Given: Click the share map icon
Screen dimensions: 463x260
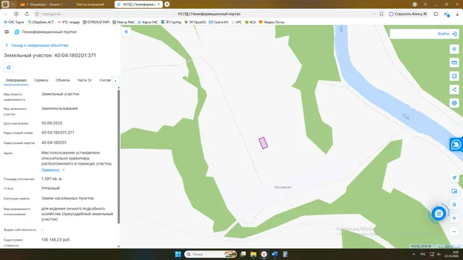Looking at the screenshot, I should [x=454, y=90].
